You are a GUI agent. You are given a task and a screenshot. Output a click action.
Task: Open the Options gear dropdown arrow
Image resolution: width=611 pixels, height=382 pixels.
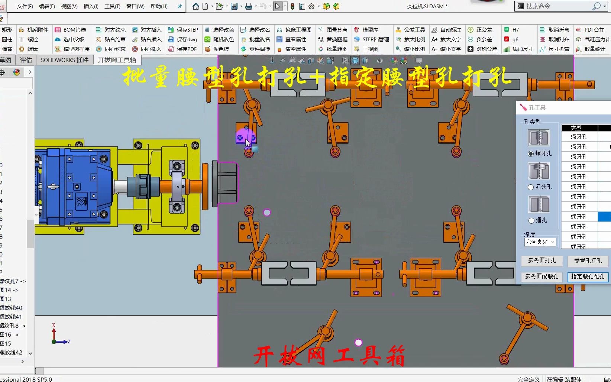tap(319, 6)
